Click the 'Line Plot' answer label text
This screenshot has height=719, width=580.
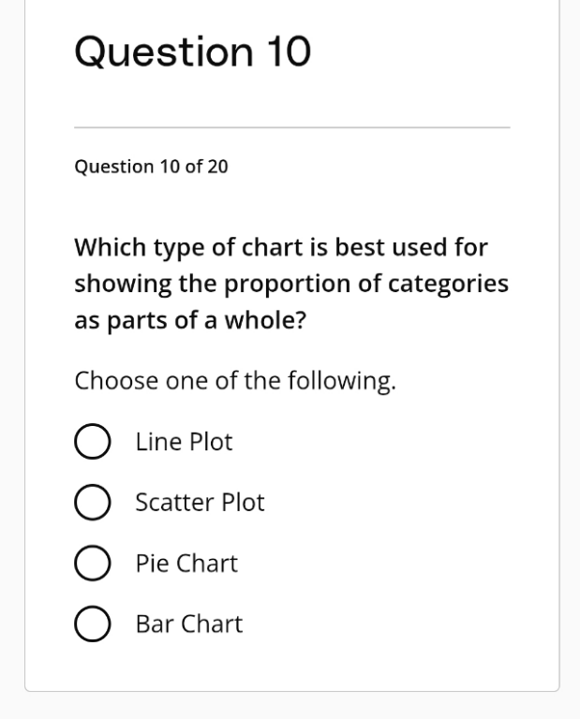coord(184,442)
